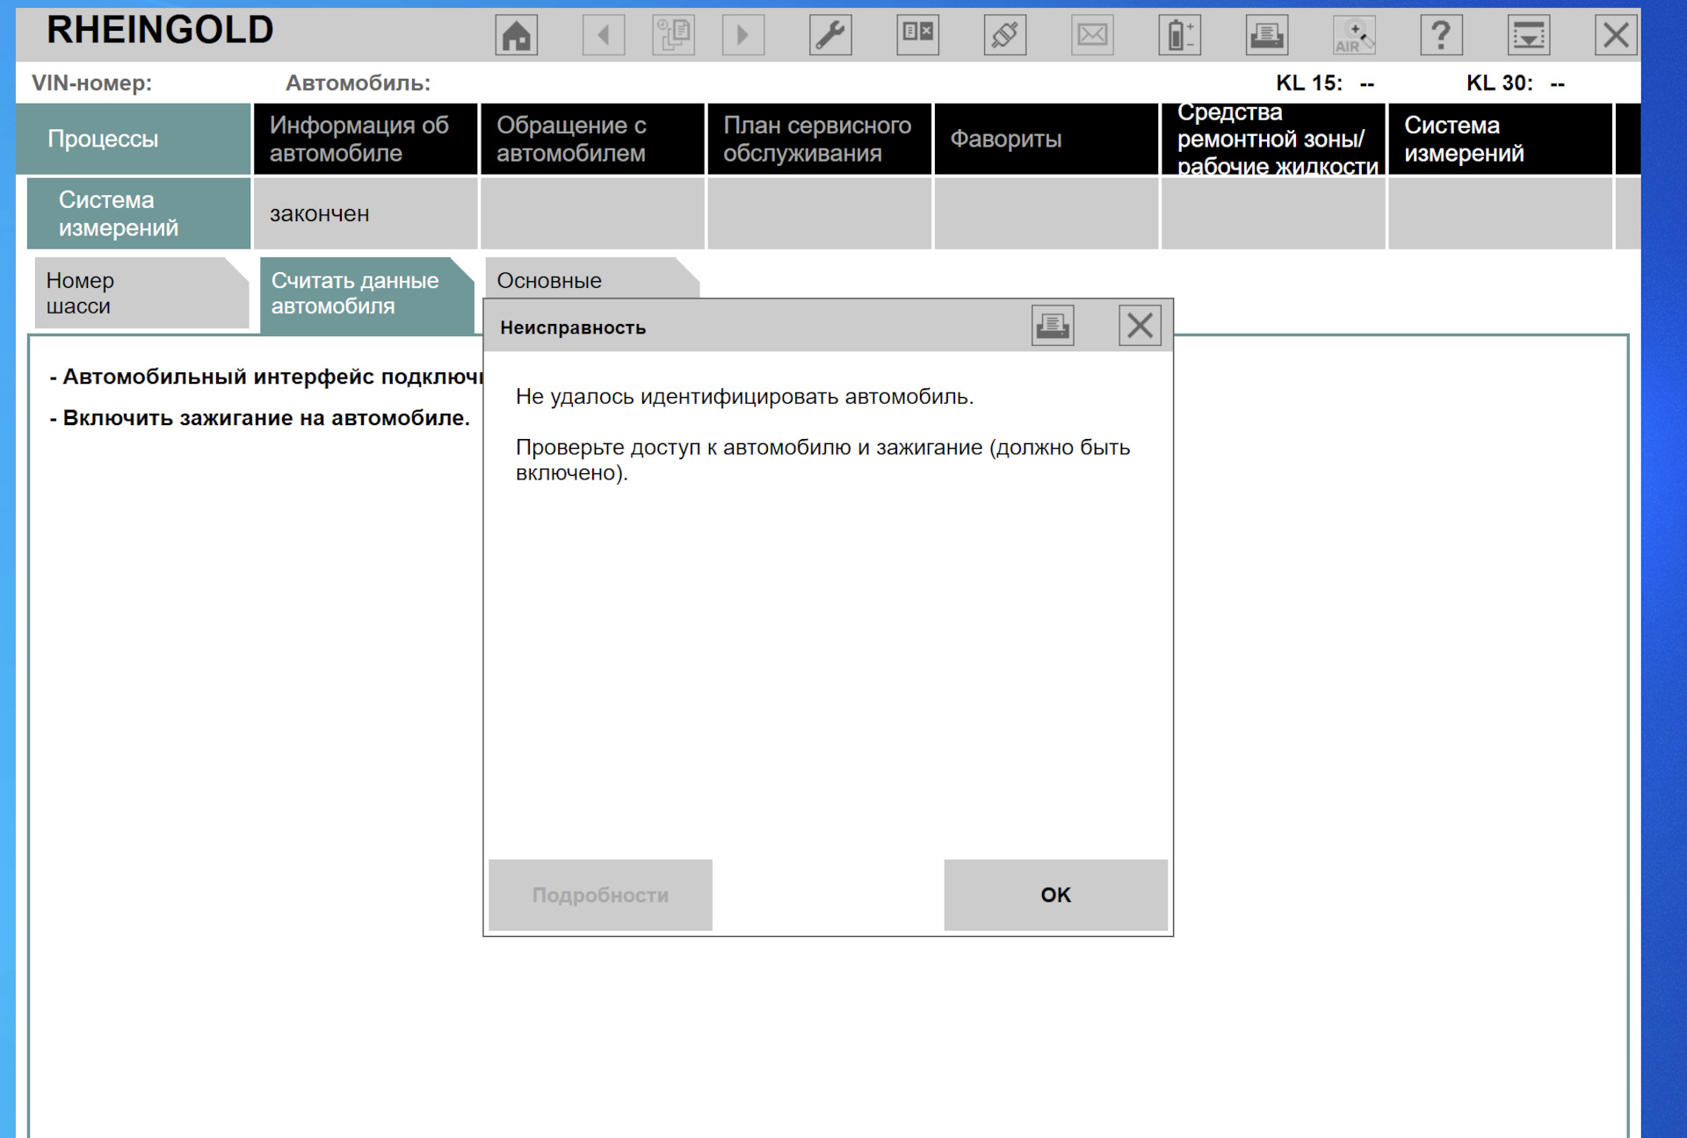Open the Основные tab
This screenshot has height=1138, width=1687.
click(x=591, y=279)
